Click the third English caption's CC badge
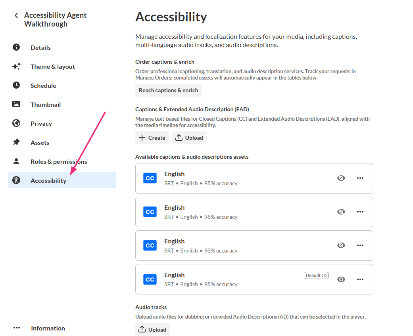The height and width of the screenshot is (336, 413). coord(150,245)
